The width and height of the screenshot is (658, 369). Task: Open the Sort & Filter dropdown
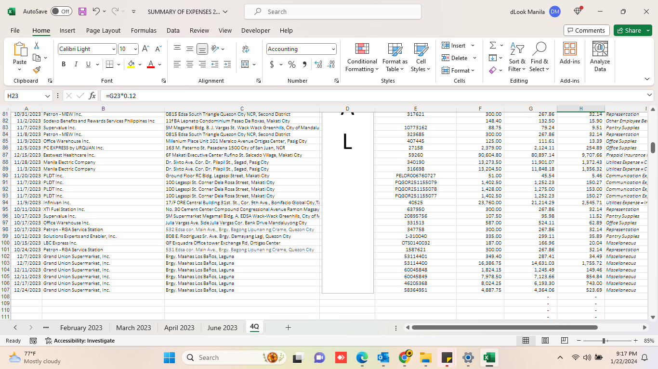[x=517, y=57]
